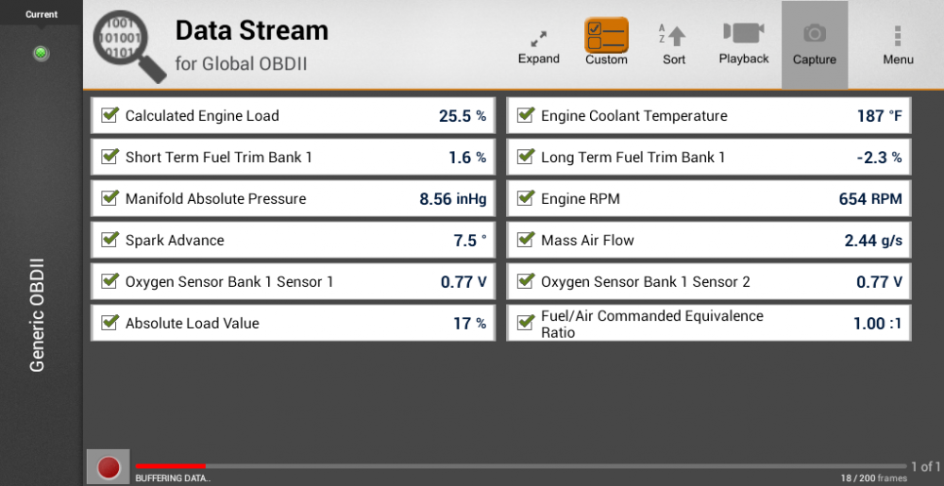Viewport: 944px width, 486px height.
Task: Click the green connection status indicator
Action: pyautogui.click(x=41, y=54)
